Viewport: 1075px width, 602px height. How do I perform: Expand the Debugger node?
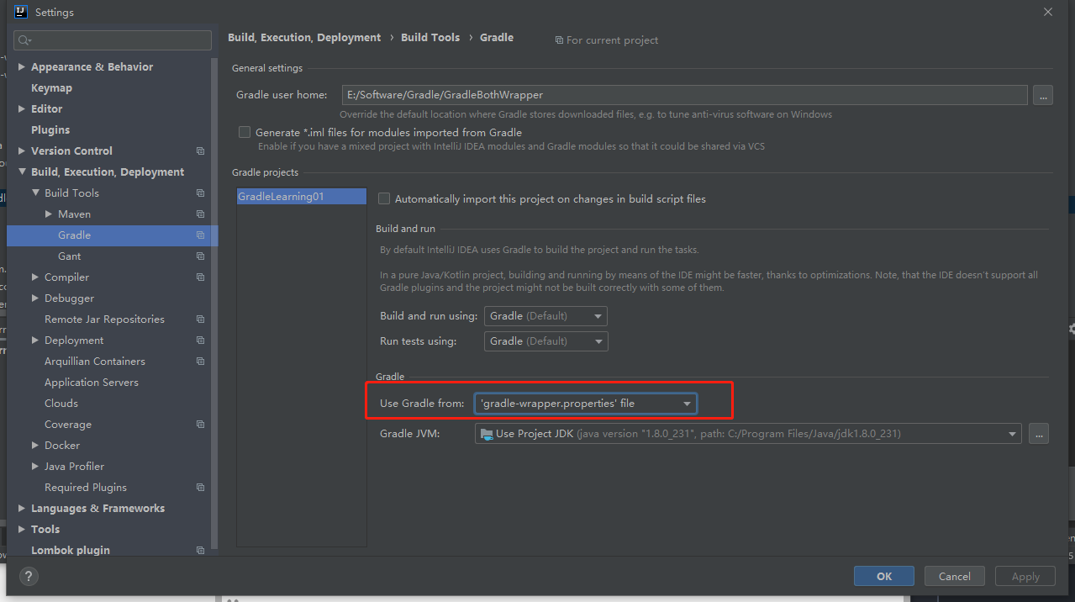(35, 298)
